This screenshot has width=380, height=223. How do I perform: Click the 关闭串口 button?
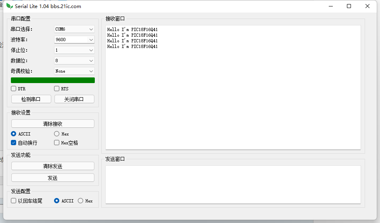coord(74,99)
